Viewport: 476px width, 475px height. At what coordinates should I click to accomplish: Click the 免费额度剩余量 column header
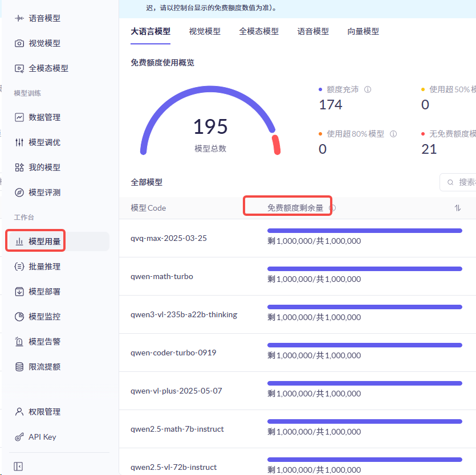(x=295, y=208)
